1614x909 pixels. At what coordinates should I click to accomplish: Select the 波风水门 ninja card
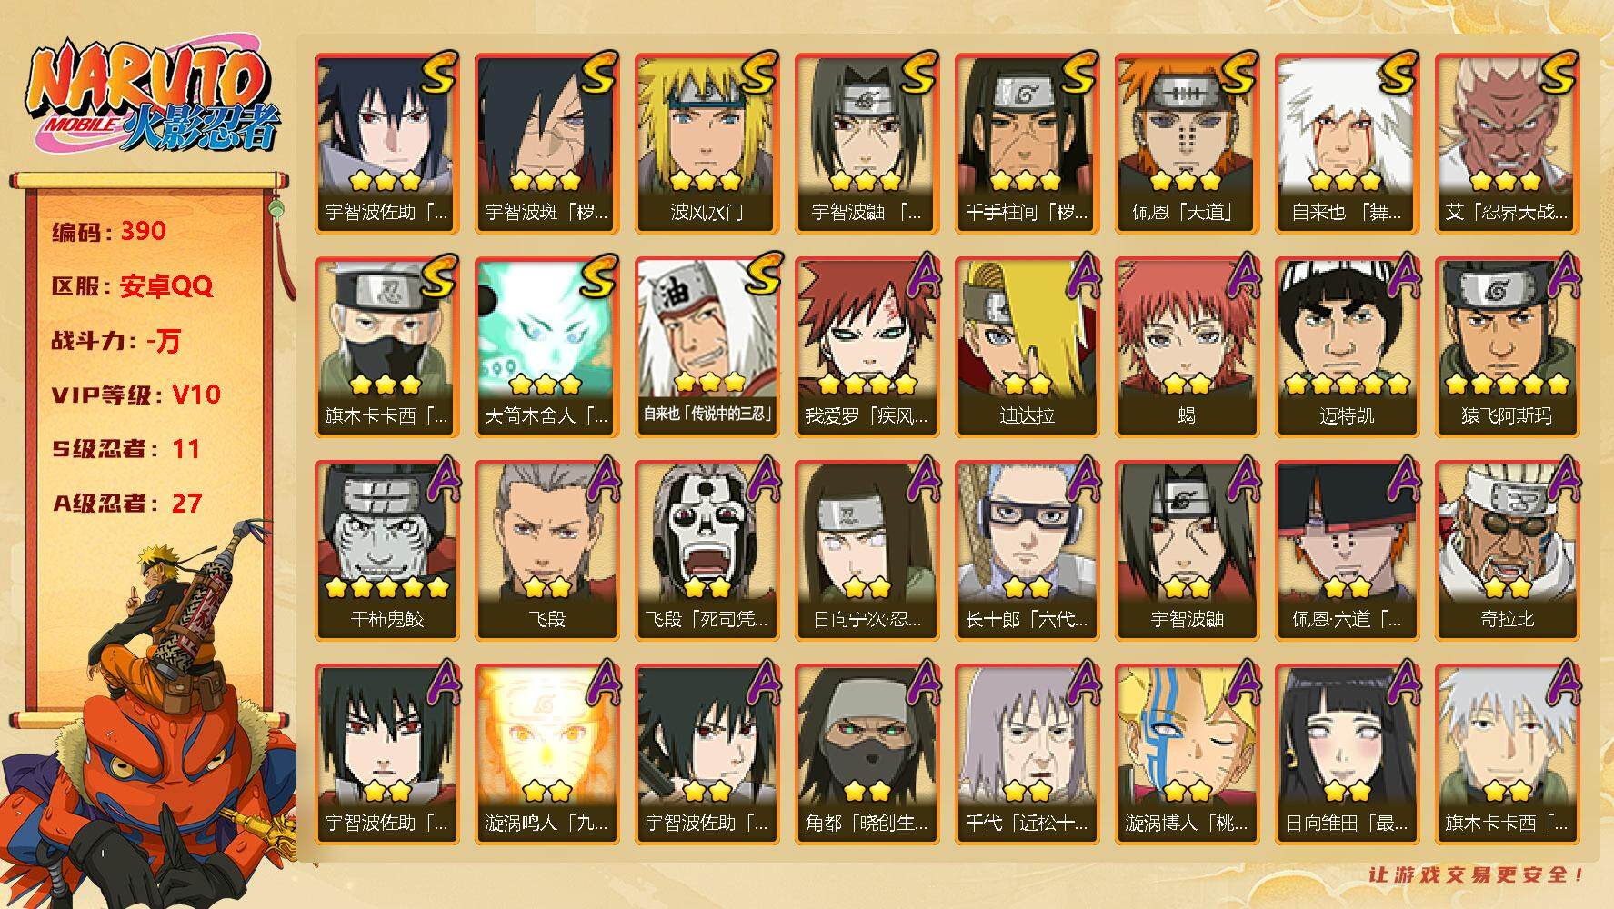pyautogui.click(x=707, y=143)
